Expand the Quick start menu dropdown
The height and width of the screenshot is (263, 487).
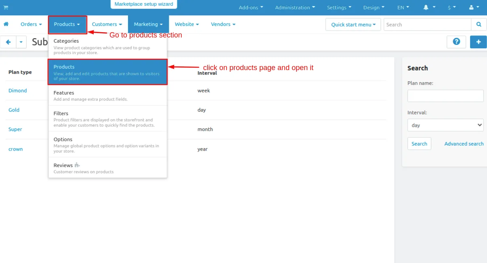tap(353, 25)
